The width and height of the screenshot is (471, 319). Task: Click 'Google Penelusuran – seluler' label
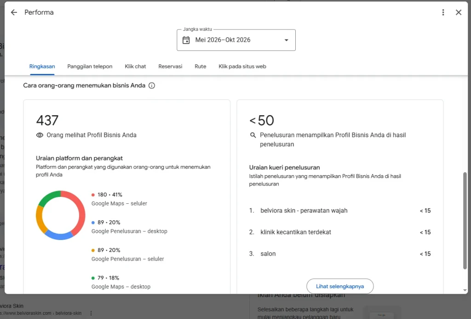pyautogui.click(x=128, y=259)
